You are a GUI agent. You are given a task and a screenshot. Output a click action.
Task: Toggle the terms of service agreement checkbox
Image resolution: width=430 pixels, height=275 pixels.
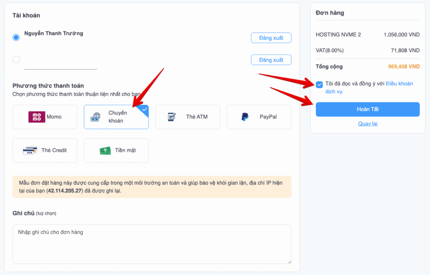pos(320,84)
